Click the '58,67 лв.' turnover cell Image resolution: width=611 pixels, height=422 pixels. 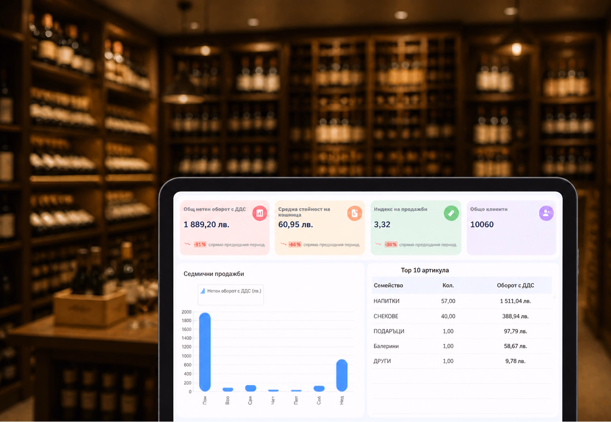click(x=516, y=346)
